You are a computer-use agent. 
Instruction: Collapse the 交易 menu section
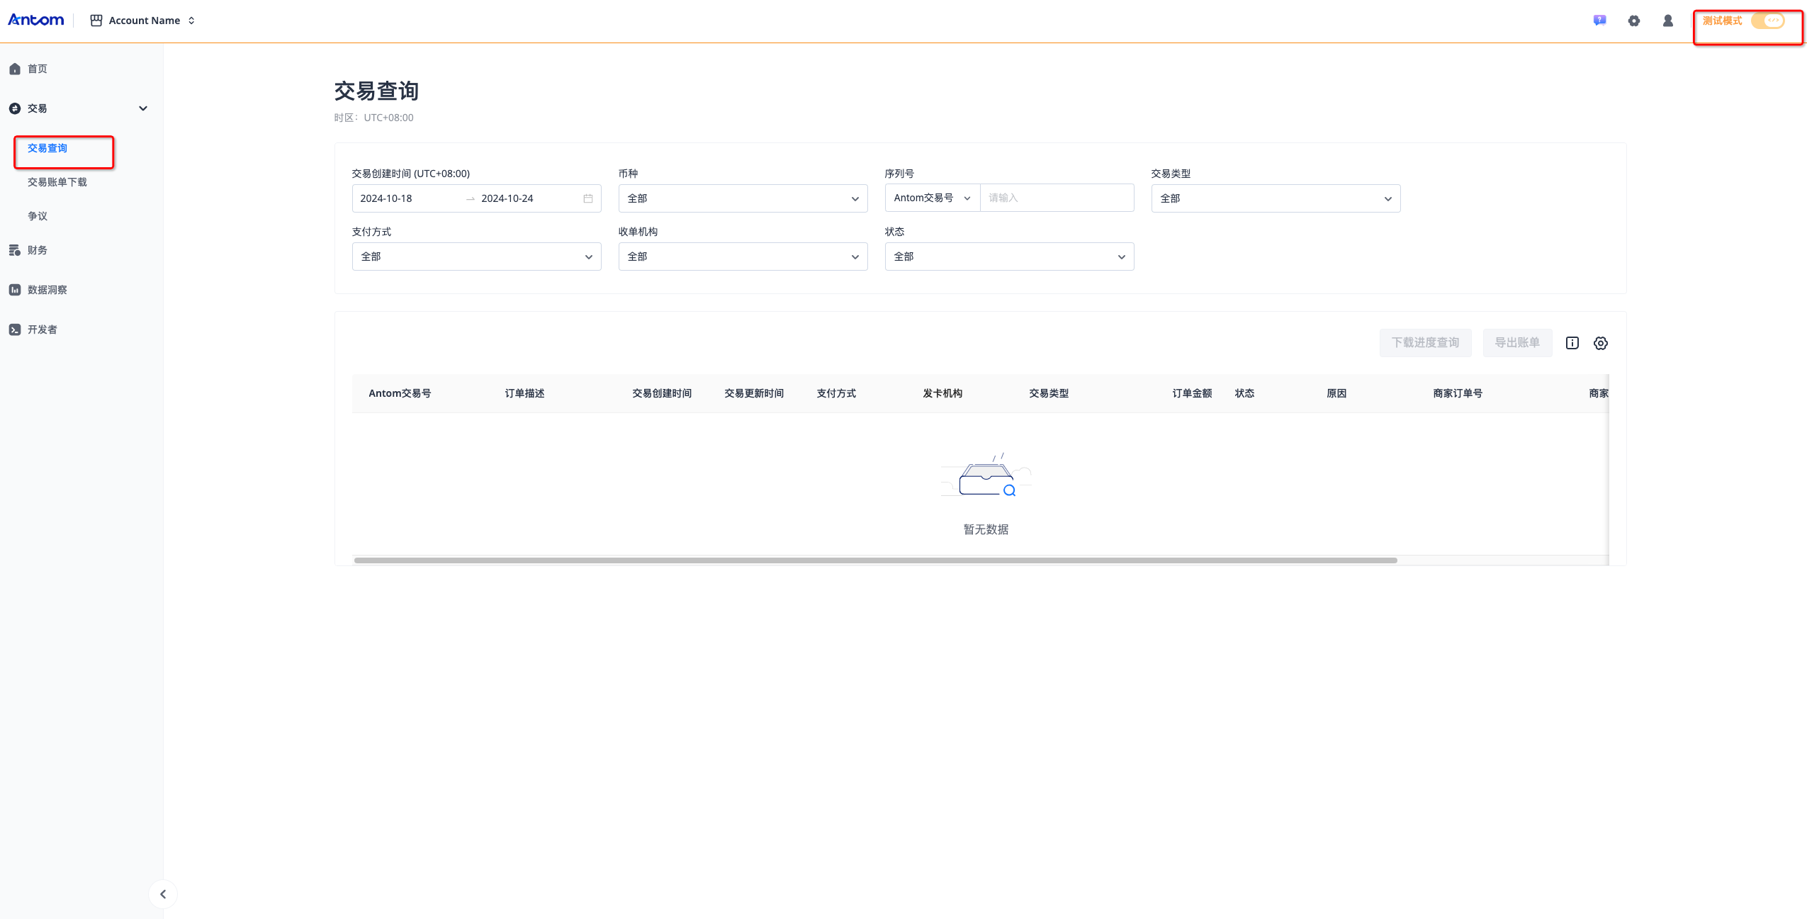[142, 108]
